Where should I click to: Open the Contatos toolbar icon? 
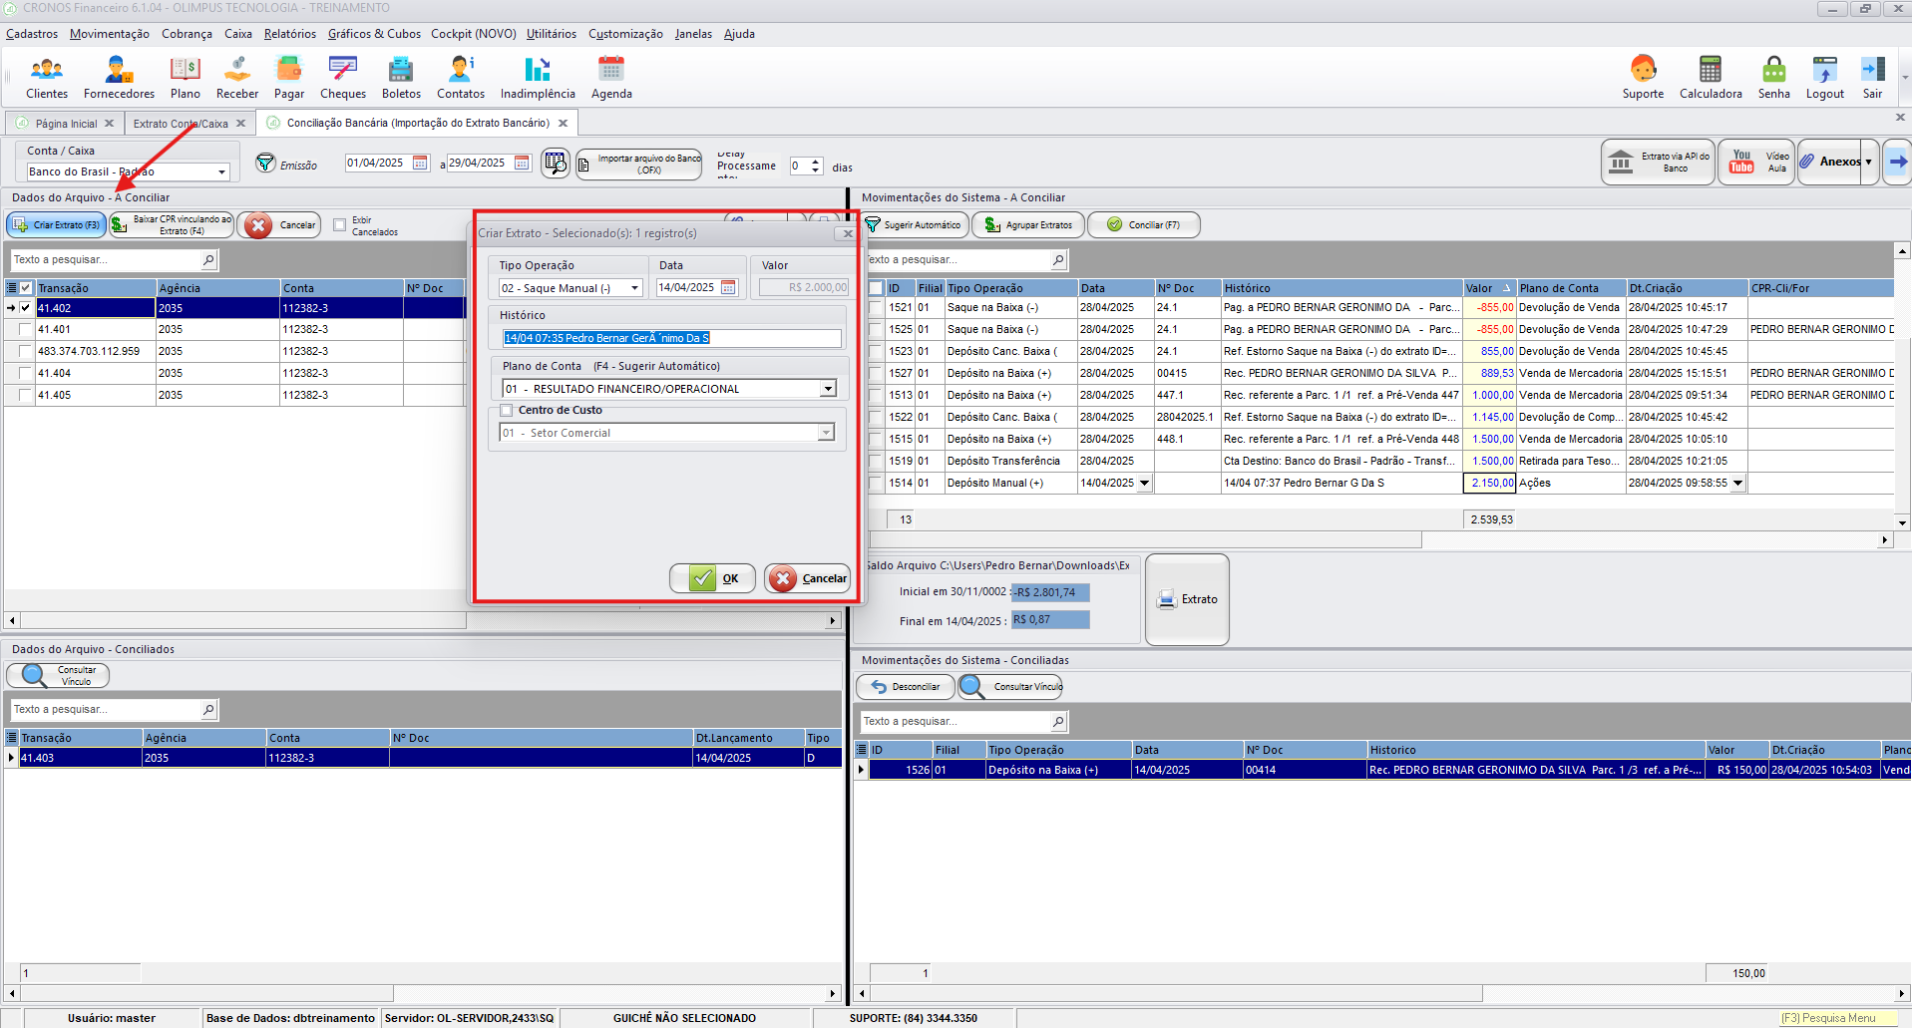[461, 70]
